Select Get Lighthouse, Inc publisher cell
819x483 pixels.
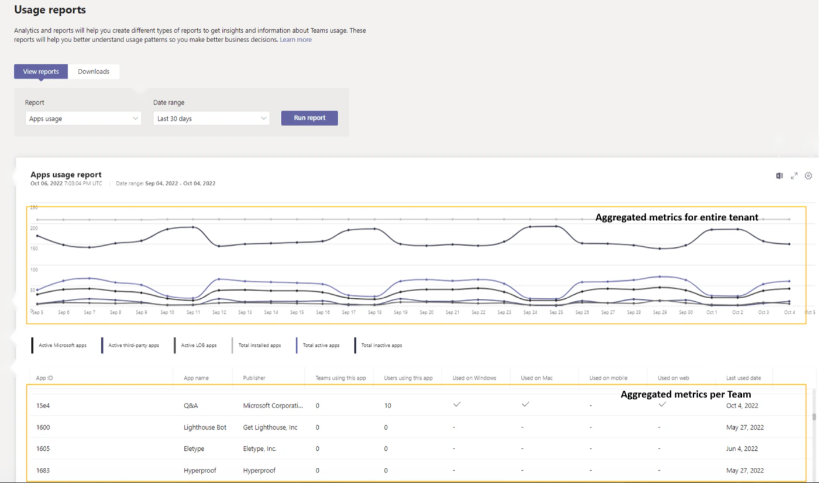[x=270, y=427]
